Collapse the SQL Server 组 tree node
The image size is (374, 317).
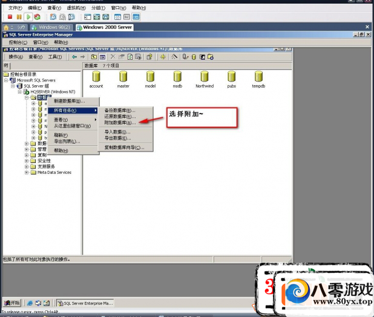13,86
